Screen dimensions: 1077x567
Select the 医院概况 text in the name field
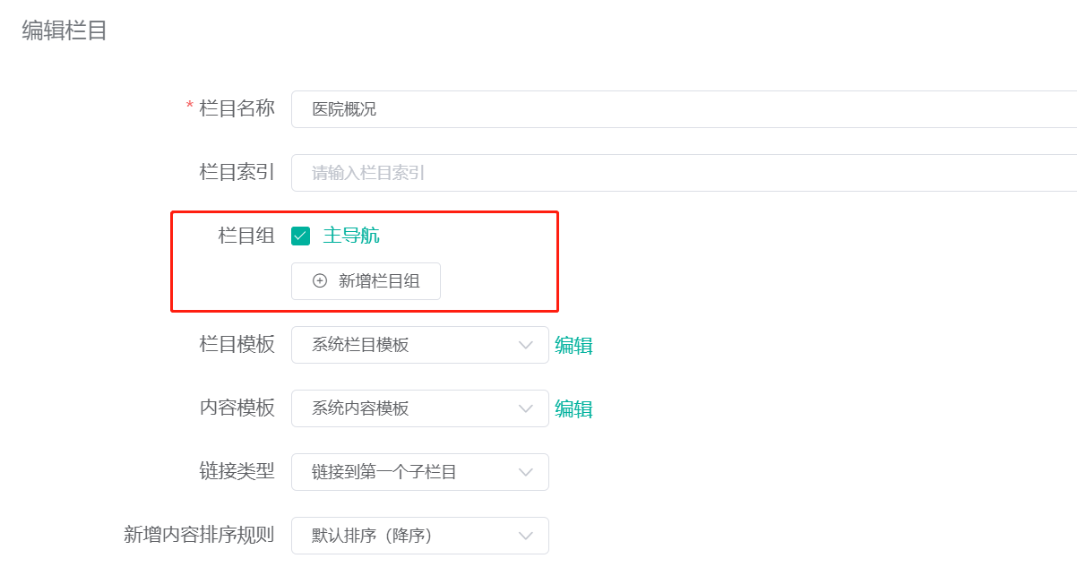coord(343,108)
